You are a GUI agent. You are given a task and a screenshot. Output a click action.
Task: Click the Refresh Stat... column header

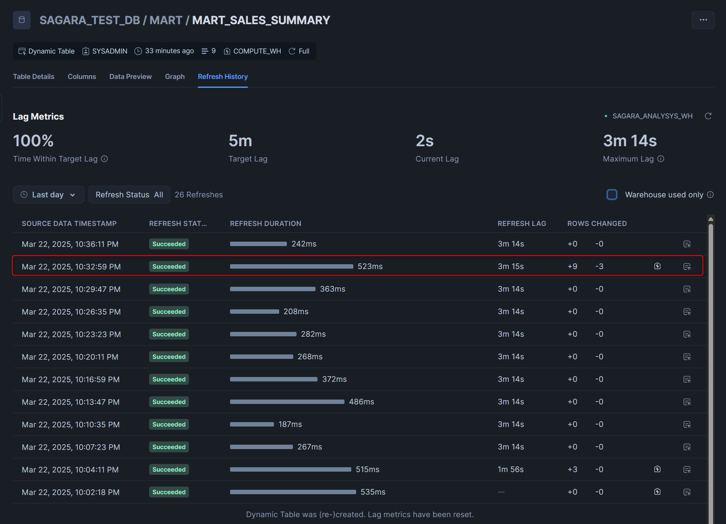(x=178, y=224)
